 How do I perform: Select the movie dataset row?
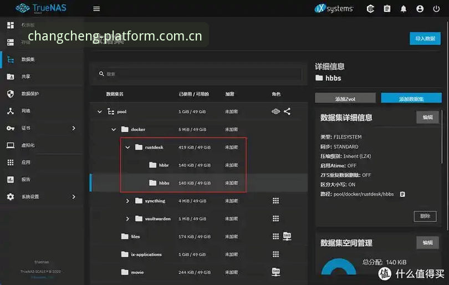point(199,272)
